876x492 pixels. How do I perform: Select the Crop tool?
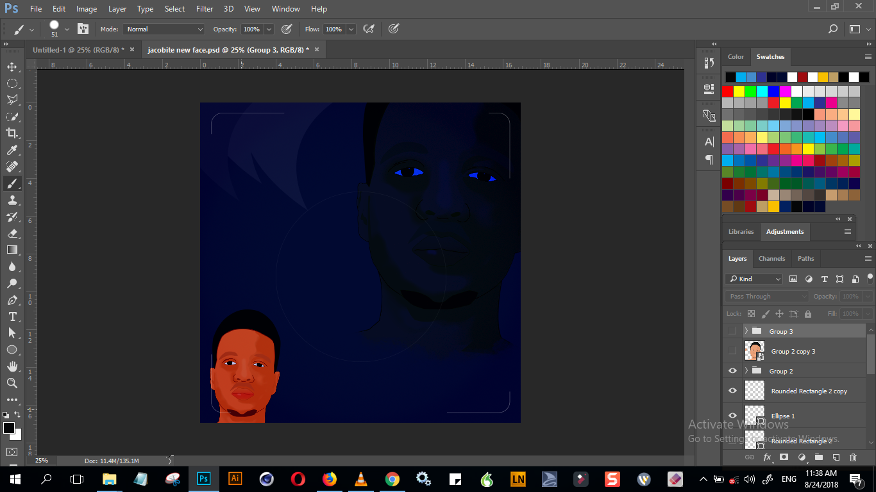pos(12,133)
